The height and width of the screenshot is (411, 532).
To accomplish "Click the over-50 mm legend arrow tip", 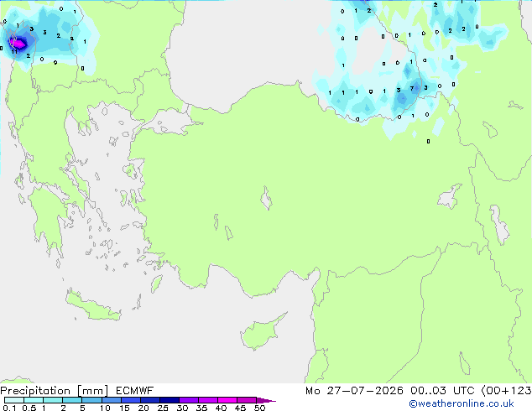I will coord(266,400).
